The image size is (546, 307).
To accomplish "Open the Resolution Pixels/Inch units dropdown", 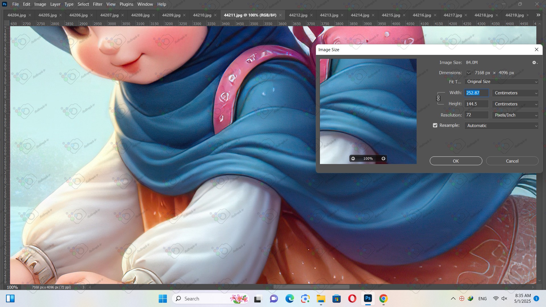I will click(515, 115).
